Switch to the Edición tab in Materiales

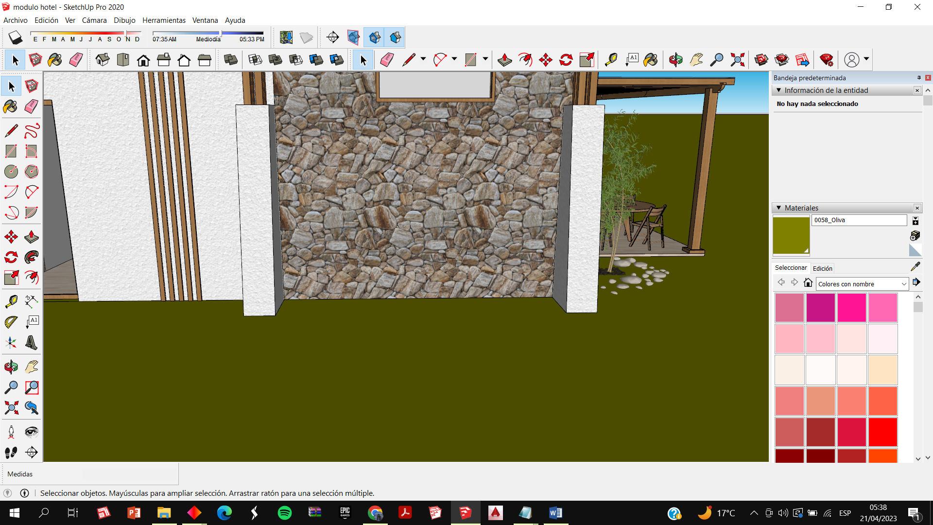click(x=822, y=268)
